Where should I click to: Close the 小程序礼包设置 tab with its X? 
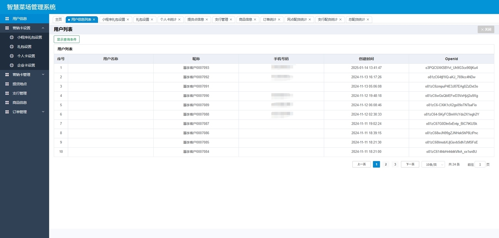[128, 20]
